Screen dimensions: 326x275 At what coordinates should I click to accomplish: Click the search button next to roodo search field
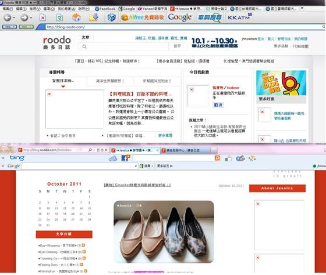coord(177,46)
